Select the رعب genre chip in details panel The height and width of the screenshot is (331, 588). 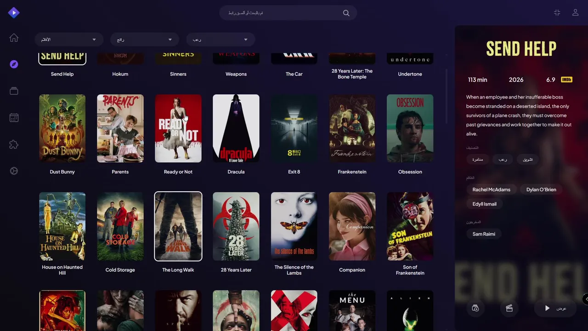pyautogui.click(x=503, y=160)
